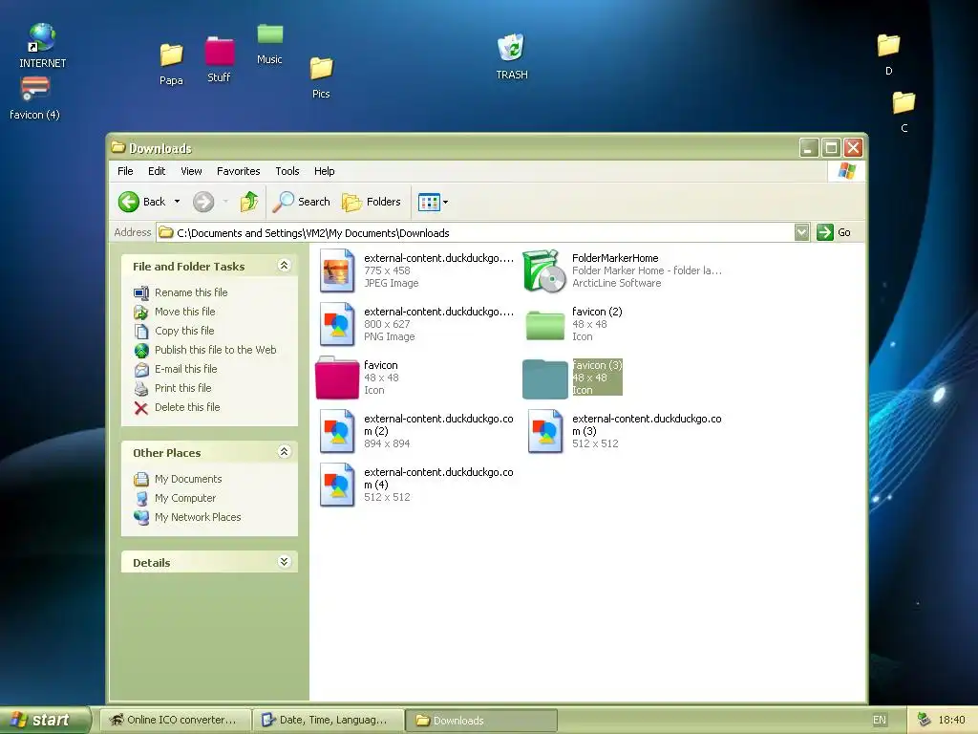
Task: Open the Help menu
Action: click(x=325, y=171)
